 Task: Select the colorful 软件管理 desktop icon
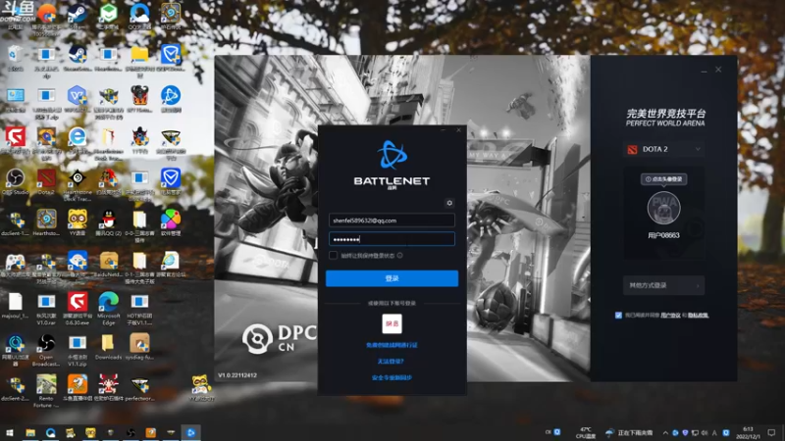(171, 223)
